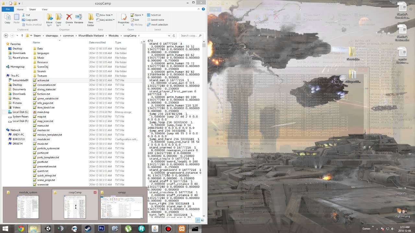Screen dimensions: 415x233
Task: Expand the Open dropdown arrow
Action: tap(143, 15)
